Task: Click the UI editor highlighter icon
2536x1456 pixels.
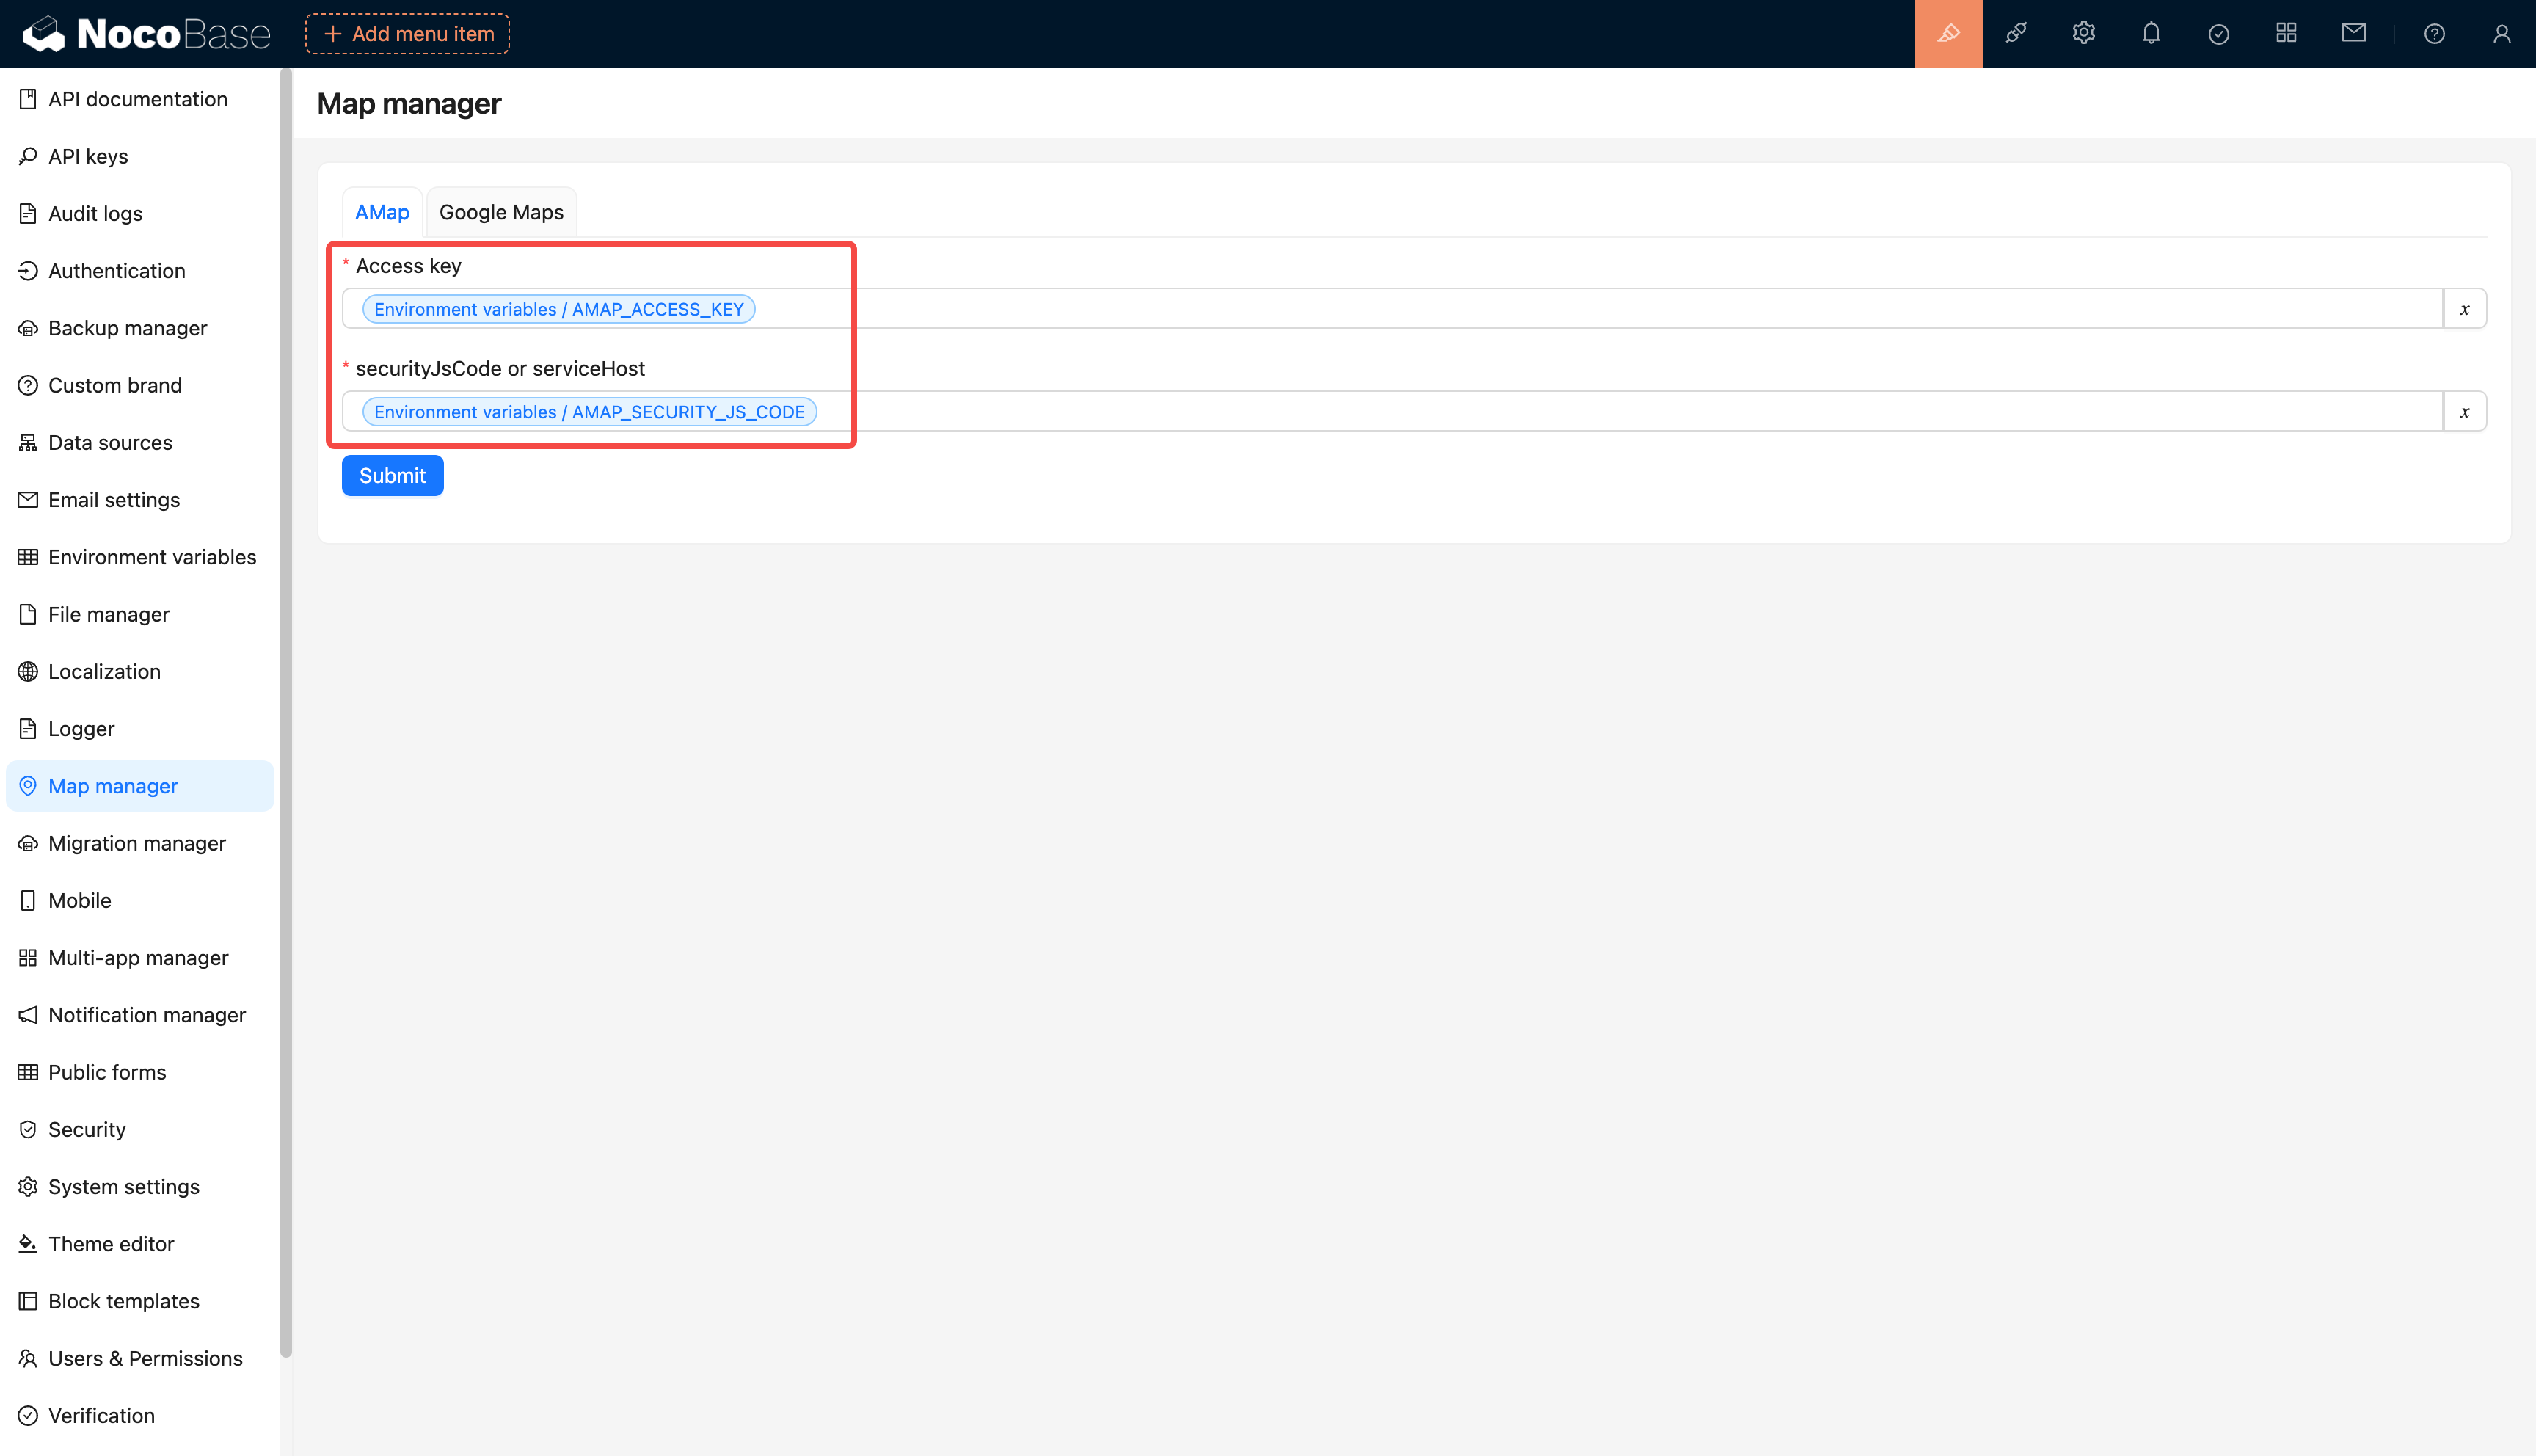Action: tap(1947, 34)
